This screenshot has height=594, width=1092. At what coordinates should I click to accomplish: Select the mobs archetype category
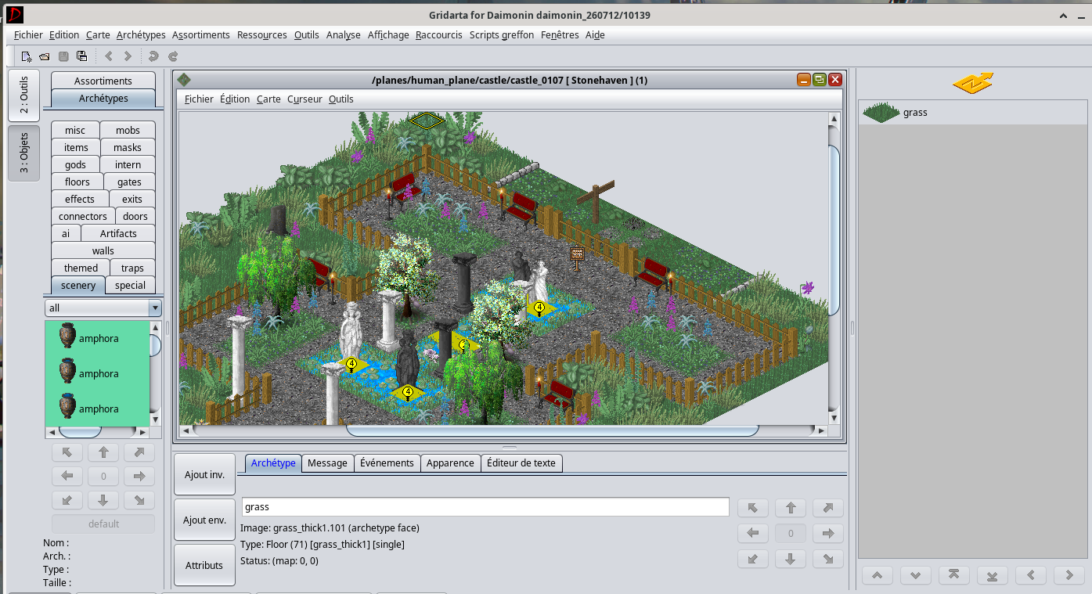(x=128, y=130)
